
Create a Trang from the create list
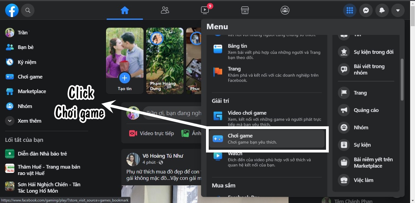tap(366, 93)
